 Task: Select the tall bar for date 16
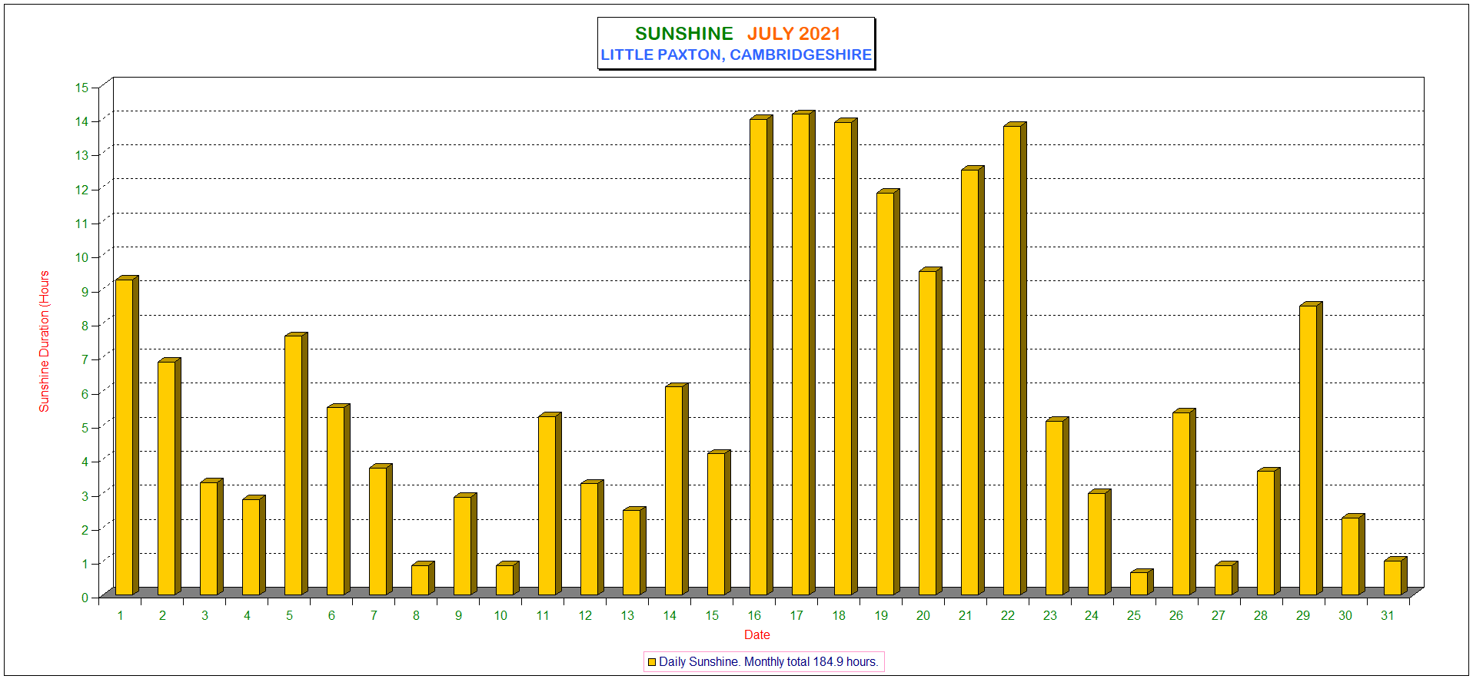[761, 356]
